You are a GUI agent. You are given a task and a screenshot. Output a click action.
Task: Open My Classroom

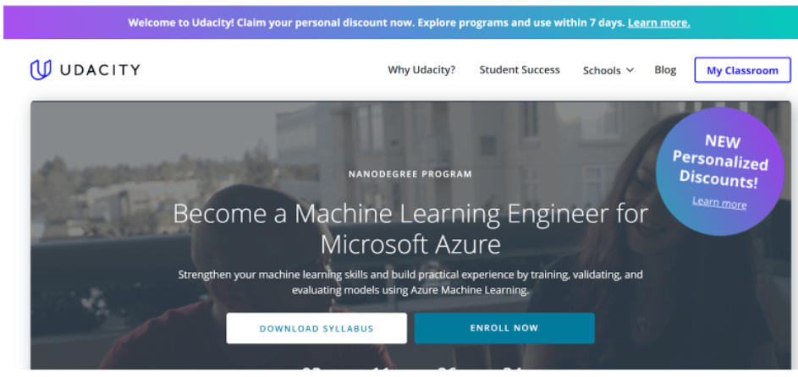(x=742, y=70)
